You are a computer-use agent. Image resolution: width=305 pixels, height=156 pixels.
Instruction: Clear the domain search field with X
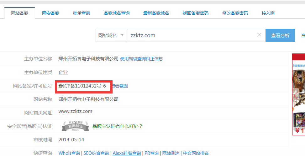259,35
